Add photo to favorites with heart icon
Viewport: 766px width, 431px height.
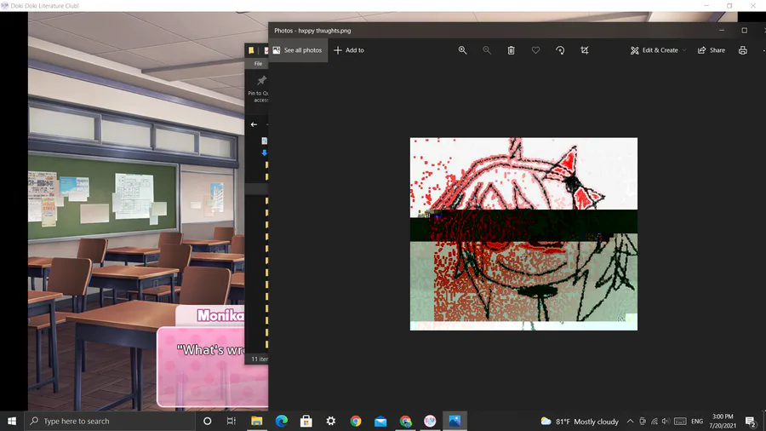535,50
